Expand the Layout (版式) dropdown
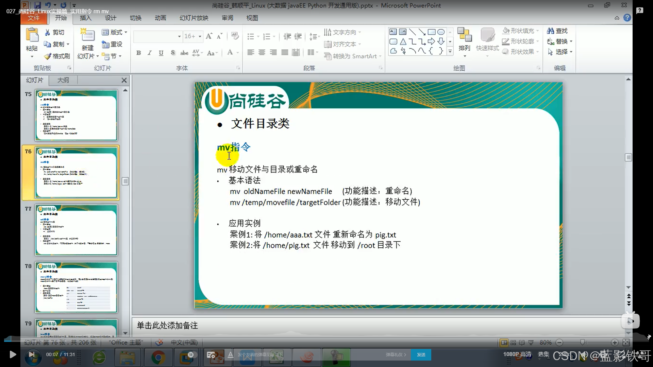Image resolution: width=653 pixels, height=367 pixels. pyautogui.click(x=126, y=32)
